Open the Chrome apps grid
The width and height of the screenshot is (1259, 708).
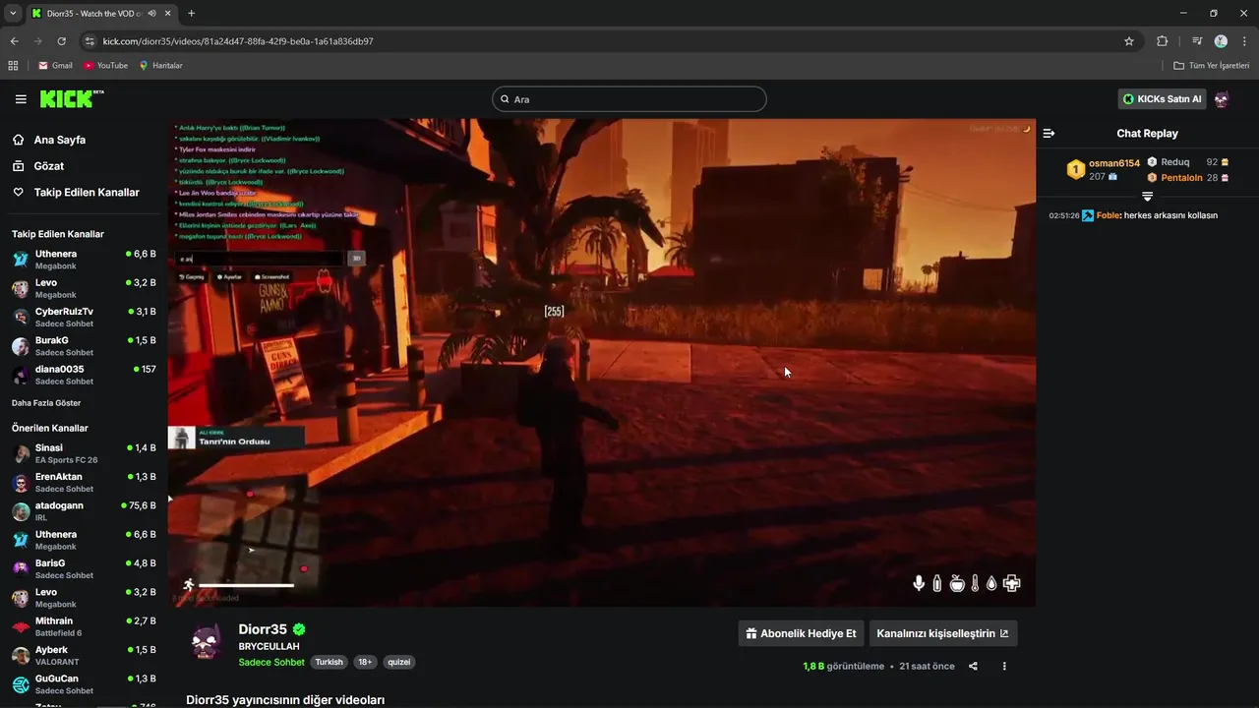[x=13, y=66]
